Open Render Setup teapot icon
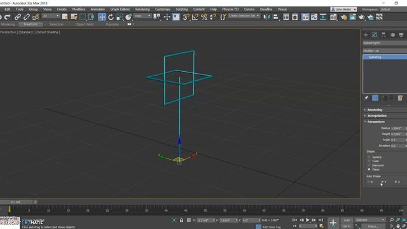The image size is (407, 229). [344, 17]
